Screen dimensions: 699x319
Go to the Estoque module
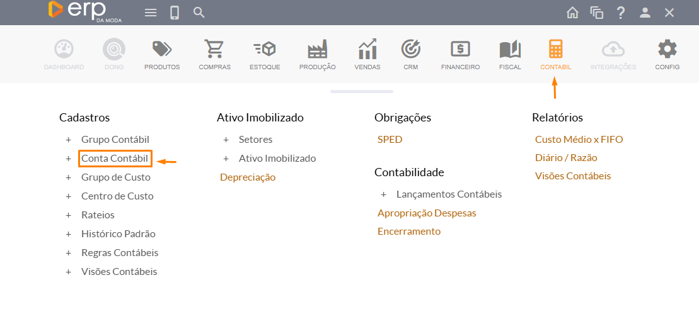coord(265,54)
